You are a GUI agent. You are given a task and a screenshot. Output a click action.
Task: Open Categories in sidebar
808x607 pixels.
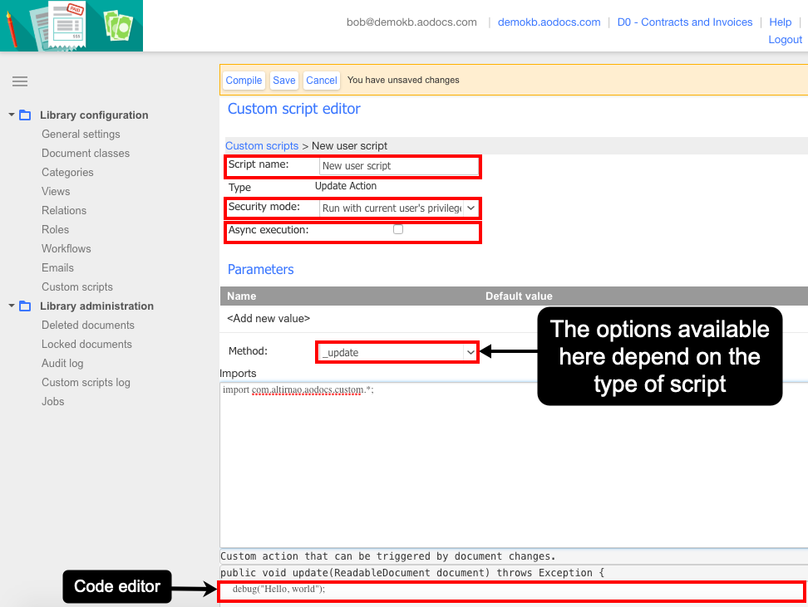[67, 172]
